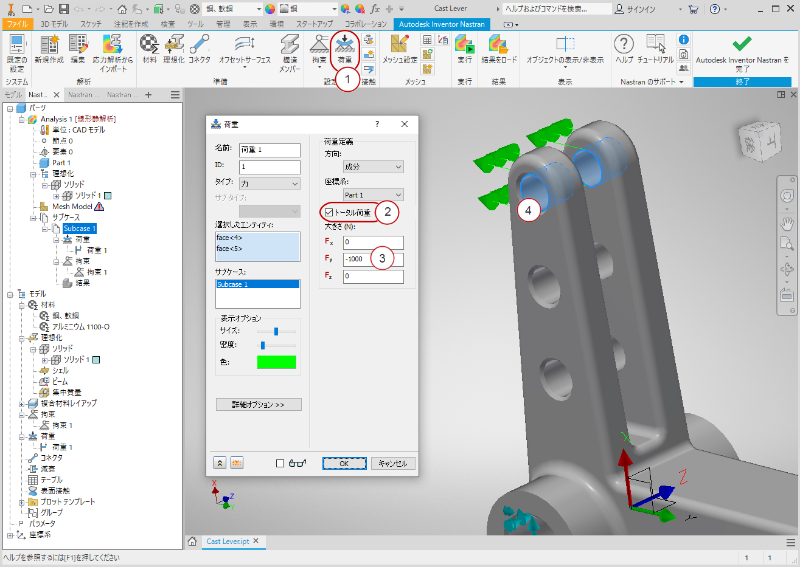Switch to the スケッチ ribbon tab
800x567 pixels.
click(x=91, y=24)
